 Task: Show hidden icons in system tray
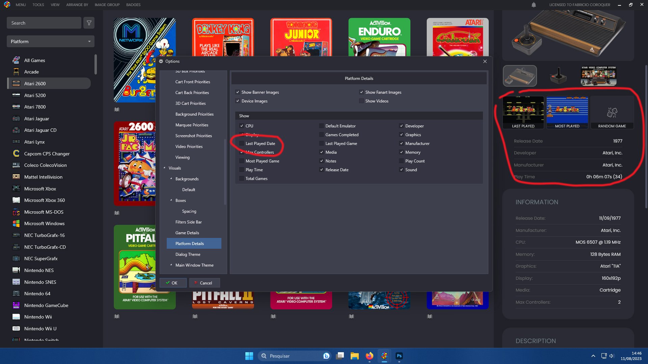coord(593,356)
